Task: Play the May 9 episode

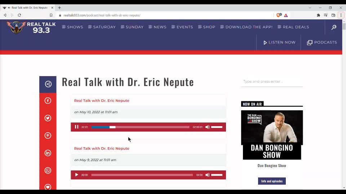Action: point(76,175)
